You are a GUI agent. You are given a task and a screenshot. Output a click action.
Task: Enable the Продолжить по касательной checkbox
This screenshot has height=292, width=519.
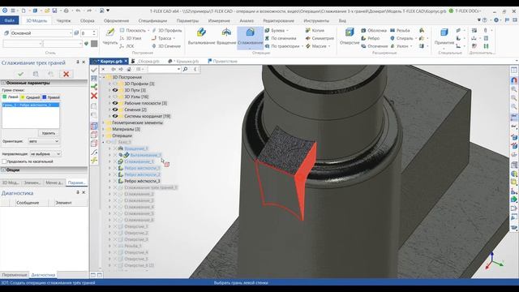click(4, 161)
